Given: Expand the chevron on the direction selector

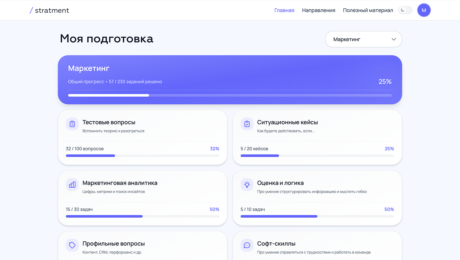Looking at the screenshot, I should (393, 39).
